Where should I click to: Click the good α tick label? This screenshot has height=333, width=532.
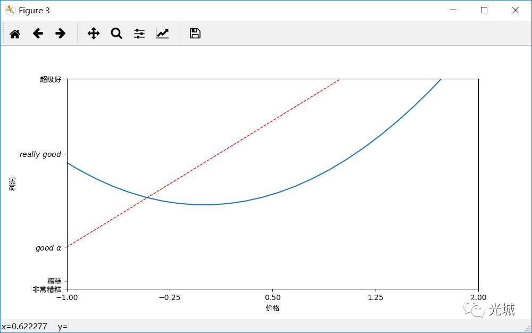click(48, 248)
